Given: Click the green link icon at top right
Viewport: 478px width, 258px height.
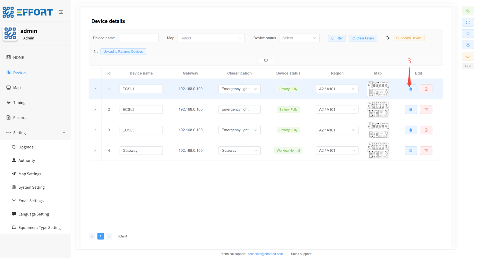Looking at the screenshot, I should [468, 11].
